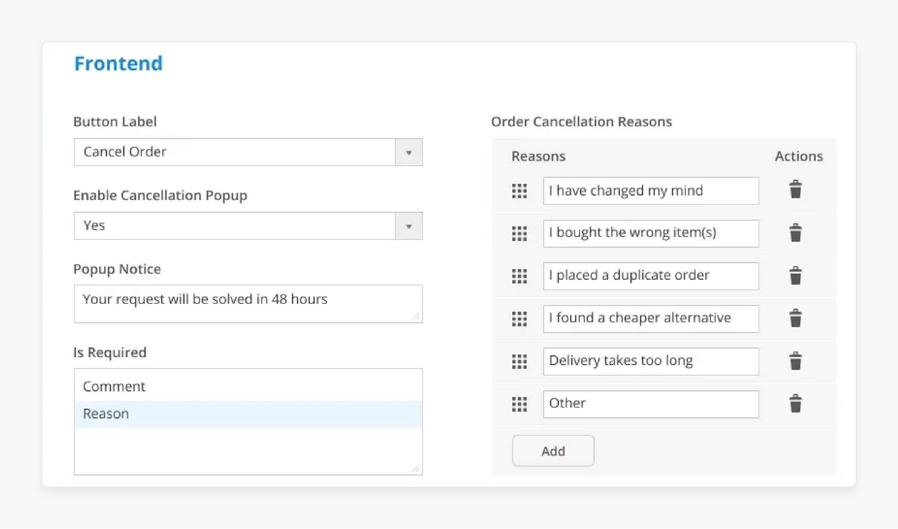Edit the 'I bought the wrong item(s)' field
Screen dimensions: 898x529
[651, 233]
